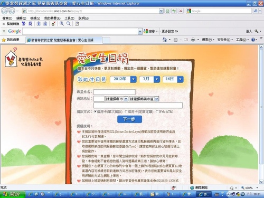Viewport: 264px width, 198px height.
Task: Click the postal code input field
Action: click(99, 99)
